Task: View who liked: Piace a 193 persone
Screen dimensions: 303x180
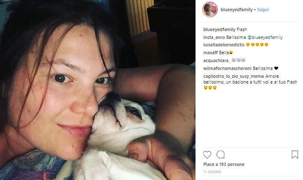Action: click(224, 164)
